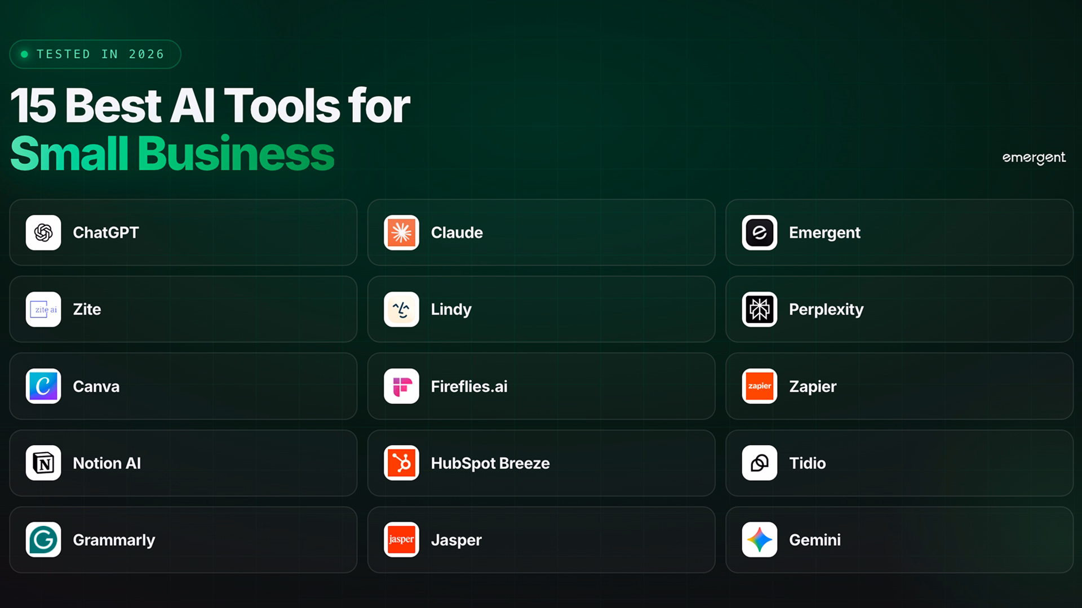
Task: Click the Claude starburst icon
Action: point(401,233)
